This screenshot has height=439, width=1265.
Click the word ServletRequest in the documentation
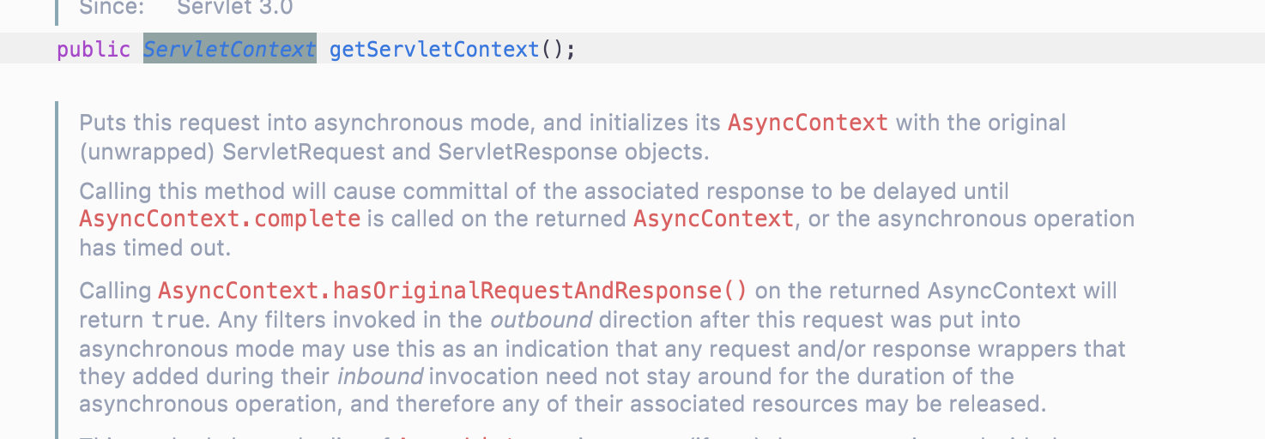(x=326, y=153)
